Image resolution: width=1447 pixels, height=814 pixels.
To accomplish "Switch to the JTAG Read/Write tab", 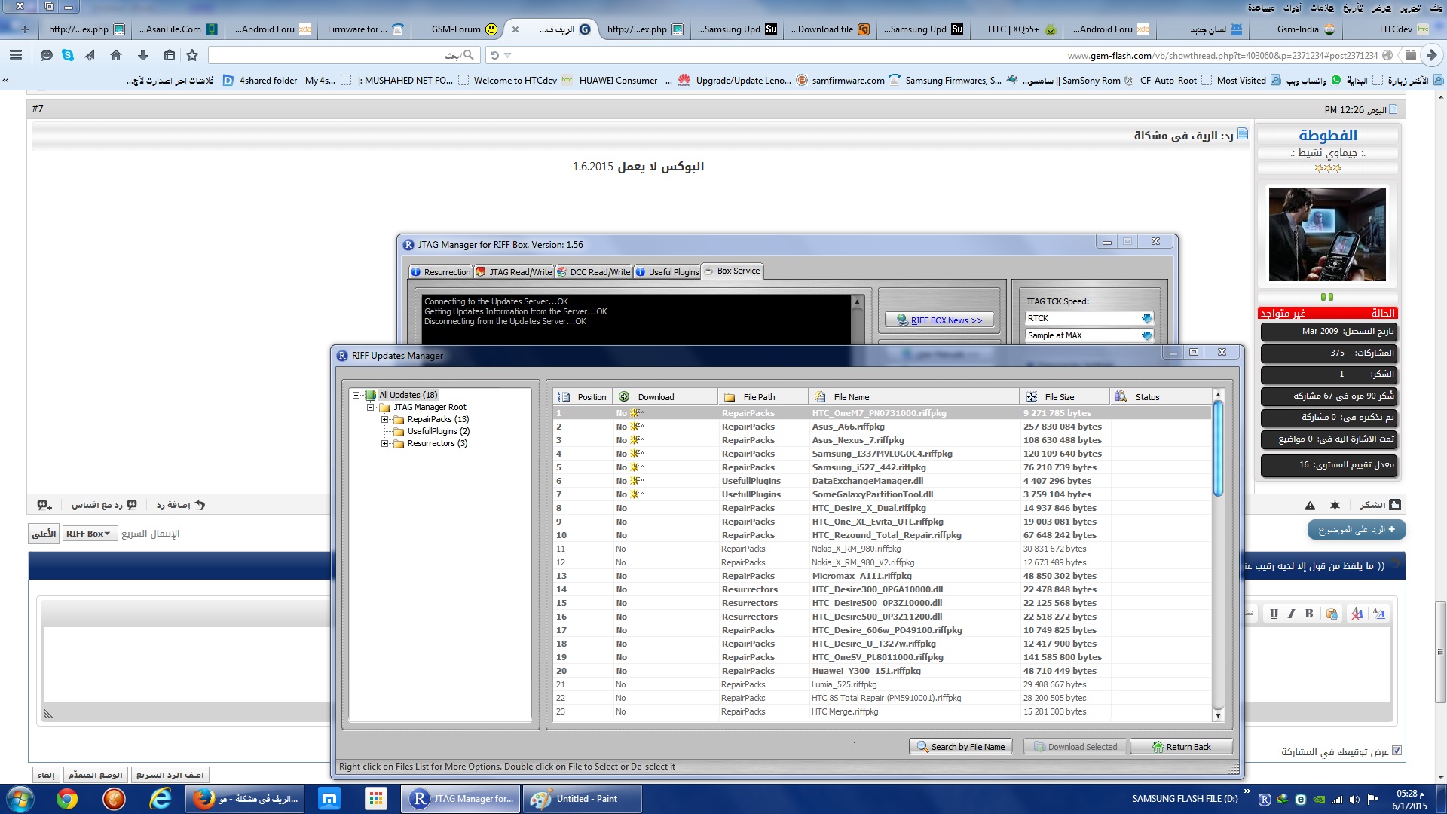I will coord(514,272).
